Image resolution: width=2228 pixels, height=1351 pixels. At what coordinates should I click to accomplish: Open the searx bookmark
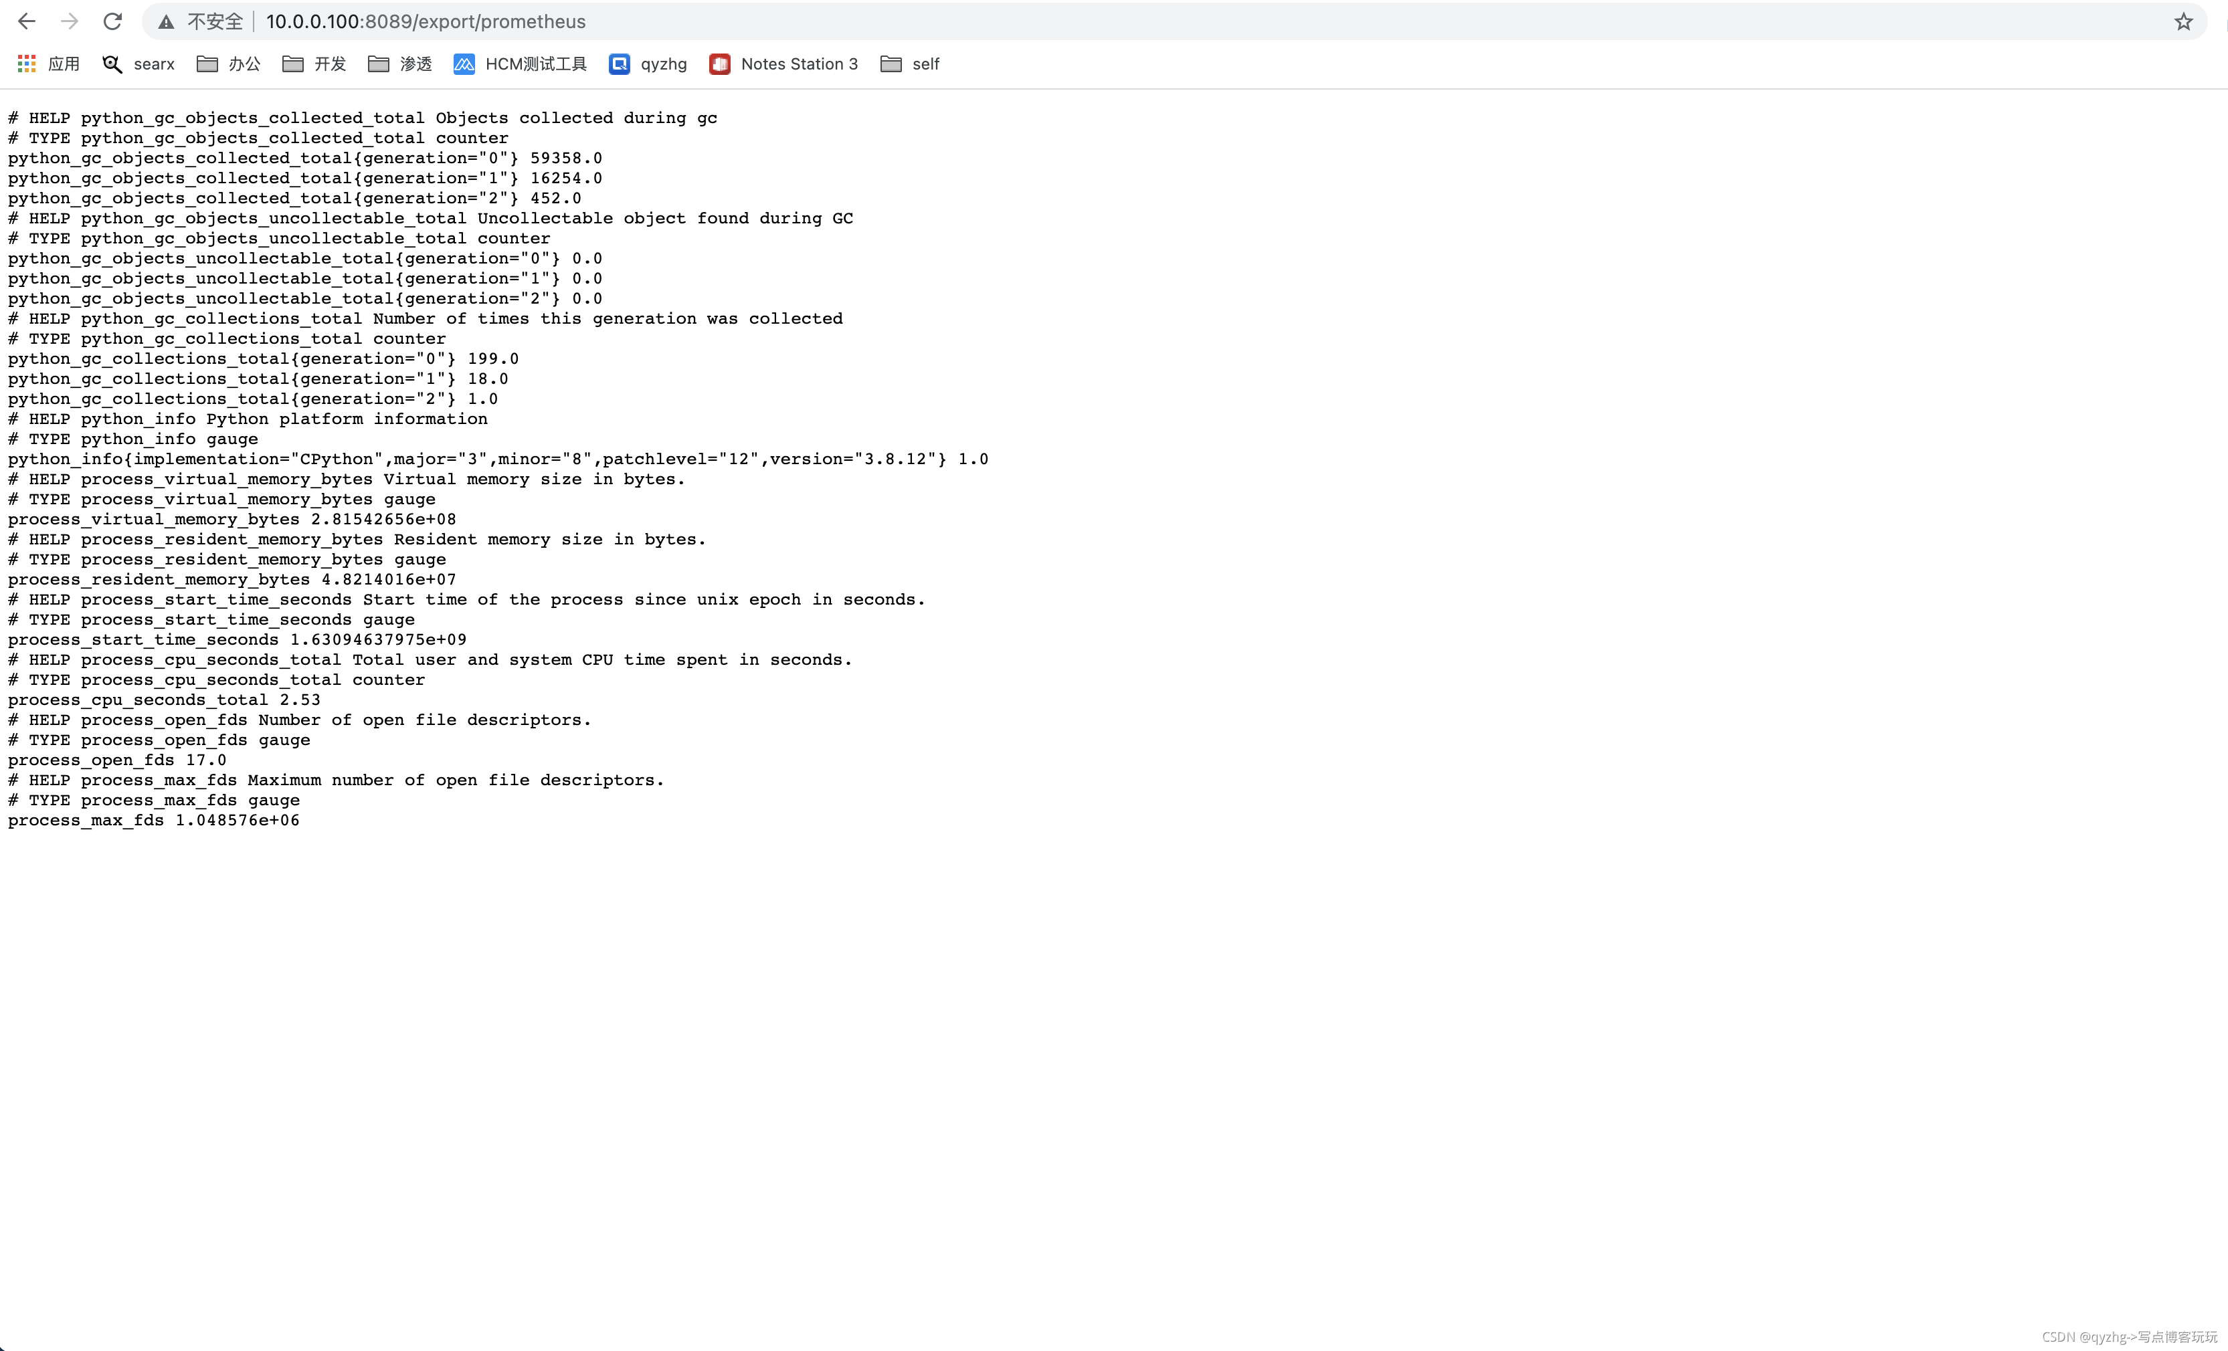coord(139,64)
